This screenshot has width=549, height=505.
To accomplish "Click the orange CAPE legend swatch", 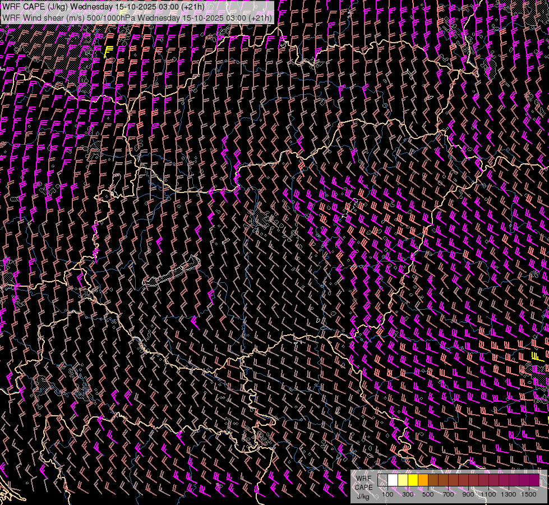I will pos(423,480).
